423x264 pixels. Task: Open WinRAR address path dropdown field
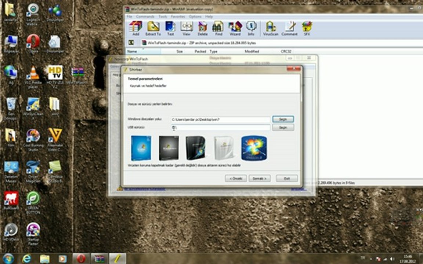[281, 43]
